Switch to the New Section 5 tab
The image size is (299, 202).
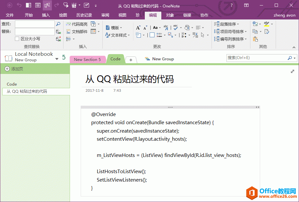point(87,59)
